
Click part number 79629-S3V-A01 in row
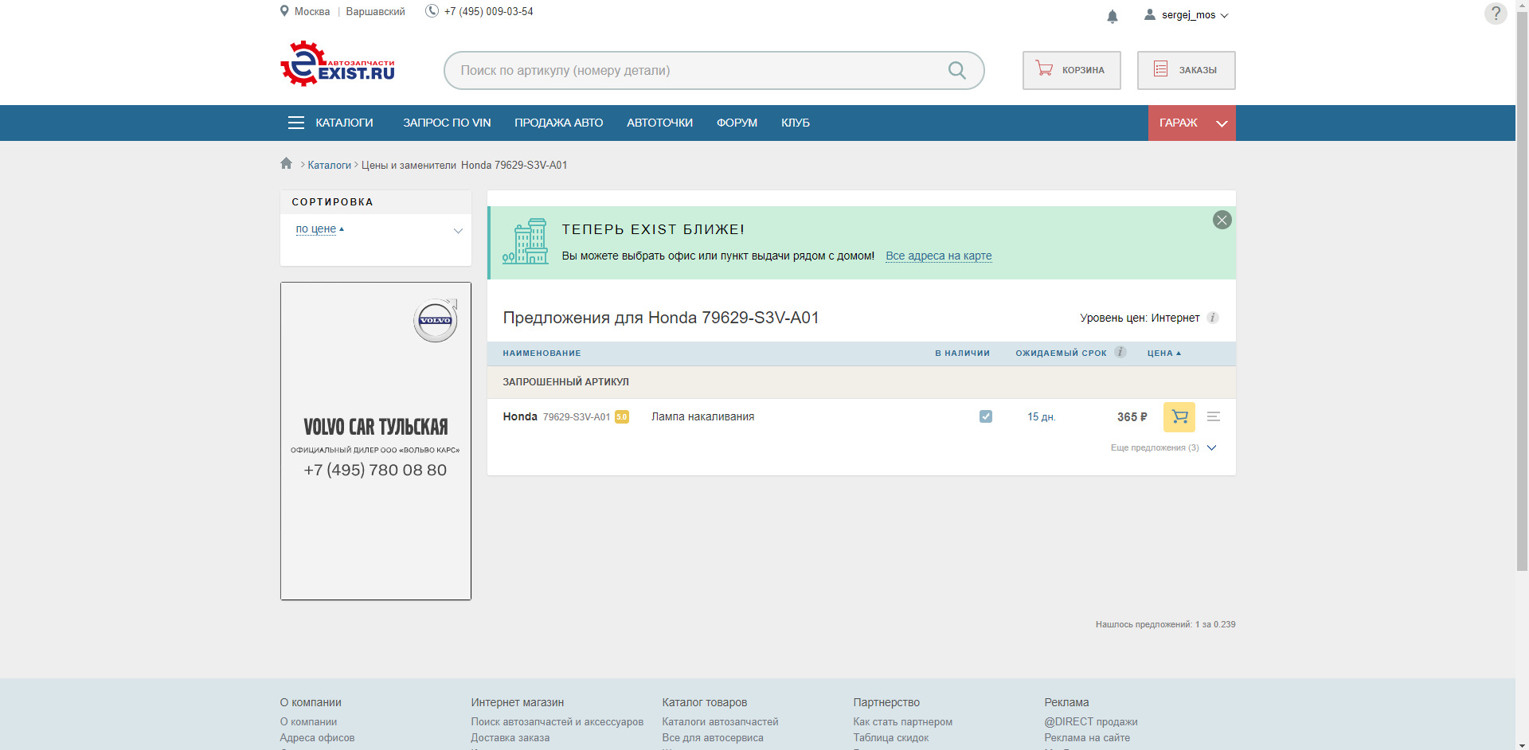pos(577,416)
